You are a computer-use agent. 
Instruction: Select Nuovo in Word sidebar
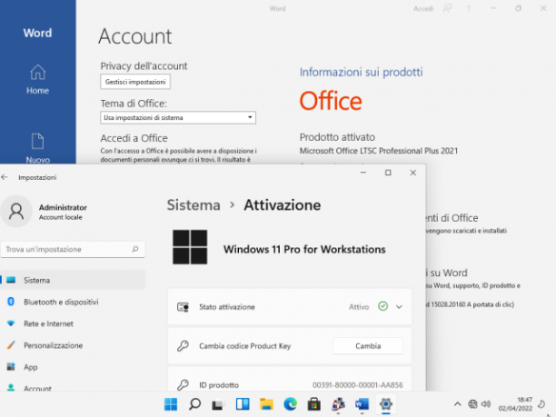(37, 148)
